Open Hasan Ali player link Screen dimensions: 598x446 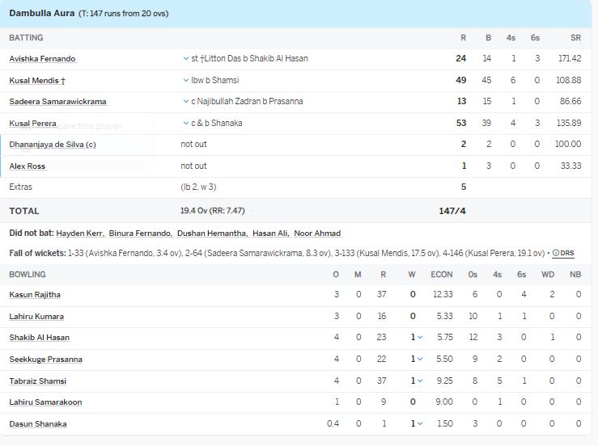click(269, 234)
